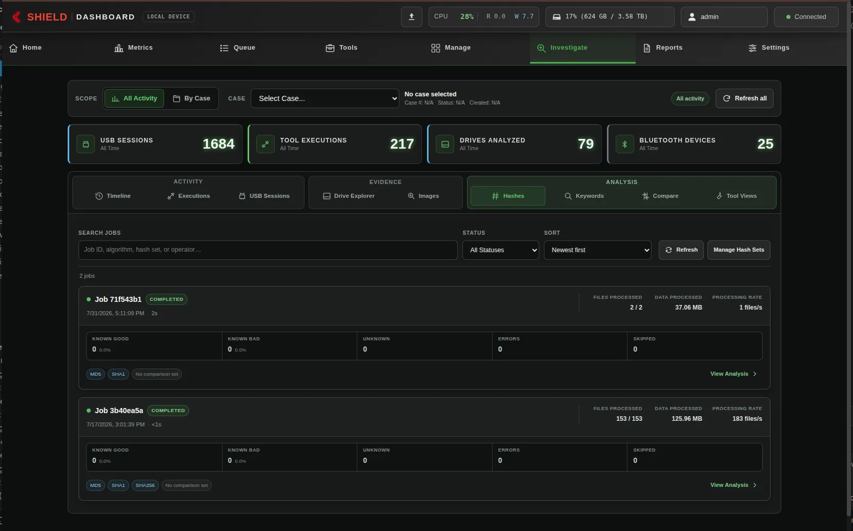This screenshot has height=531, width=853.
Task: Click the Search Jobs input field
Action: pos(268,250)
